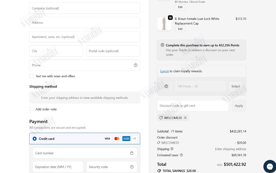Click Edit under BP Monitor item
This screenshot has width=276, height=173.
[180, 7]
